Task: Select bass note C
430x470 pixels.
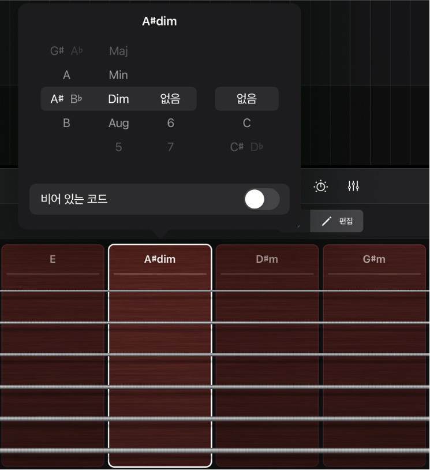Action: (246, 123)
